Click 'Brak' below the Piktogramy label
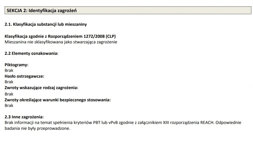Image resolution: width=253 pixels, height=144 pixels. pyautogui.click(x=9, y=71)
